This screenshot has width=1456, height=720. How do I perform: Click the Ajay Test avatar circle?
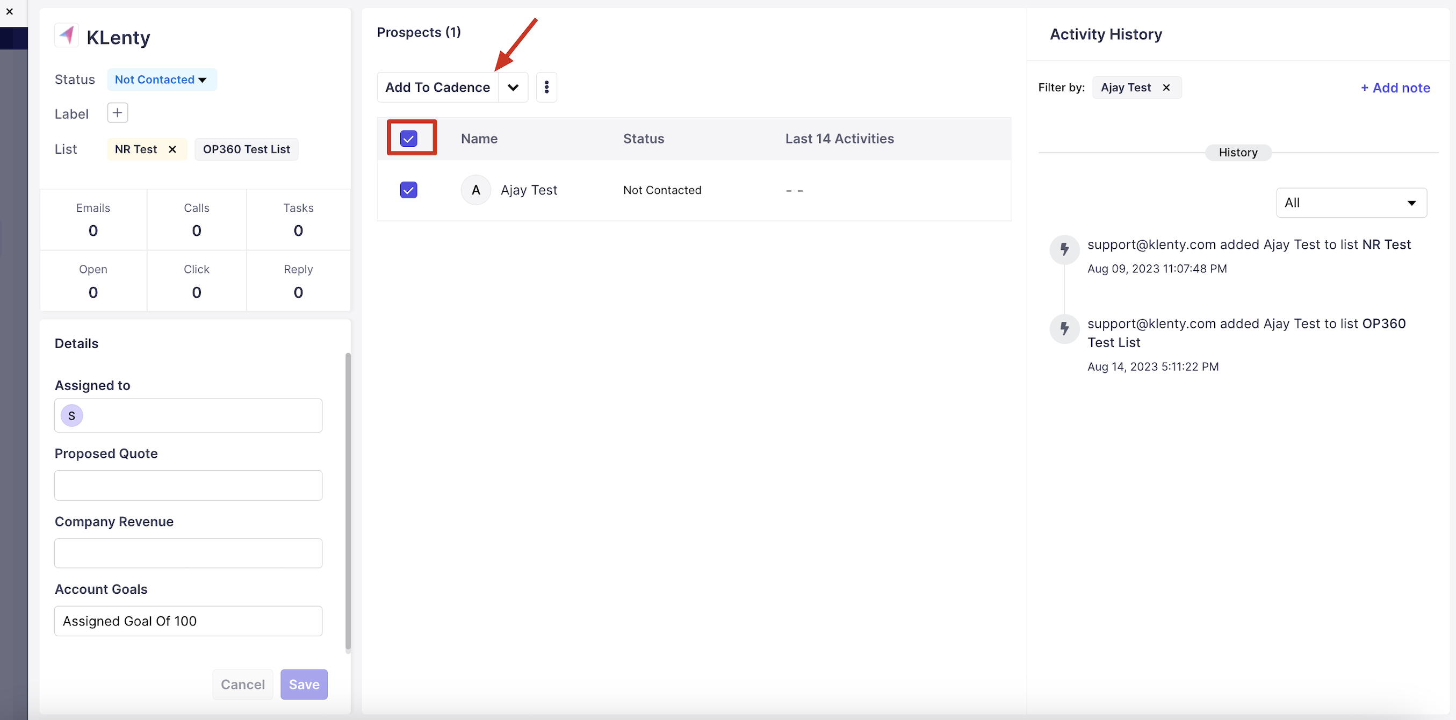pos(475,190)
